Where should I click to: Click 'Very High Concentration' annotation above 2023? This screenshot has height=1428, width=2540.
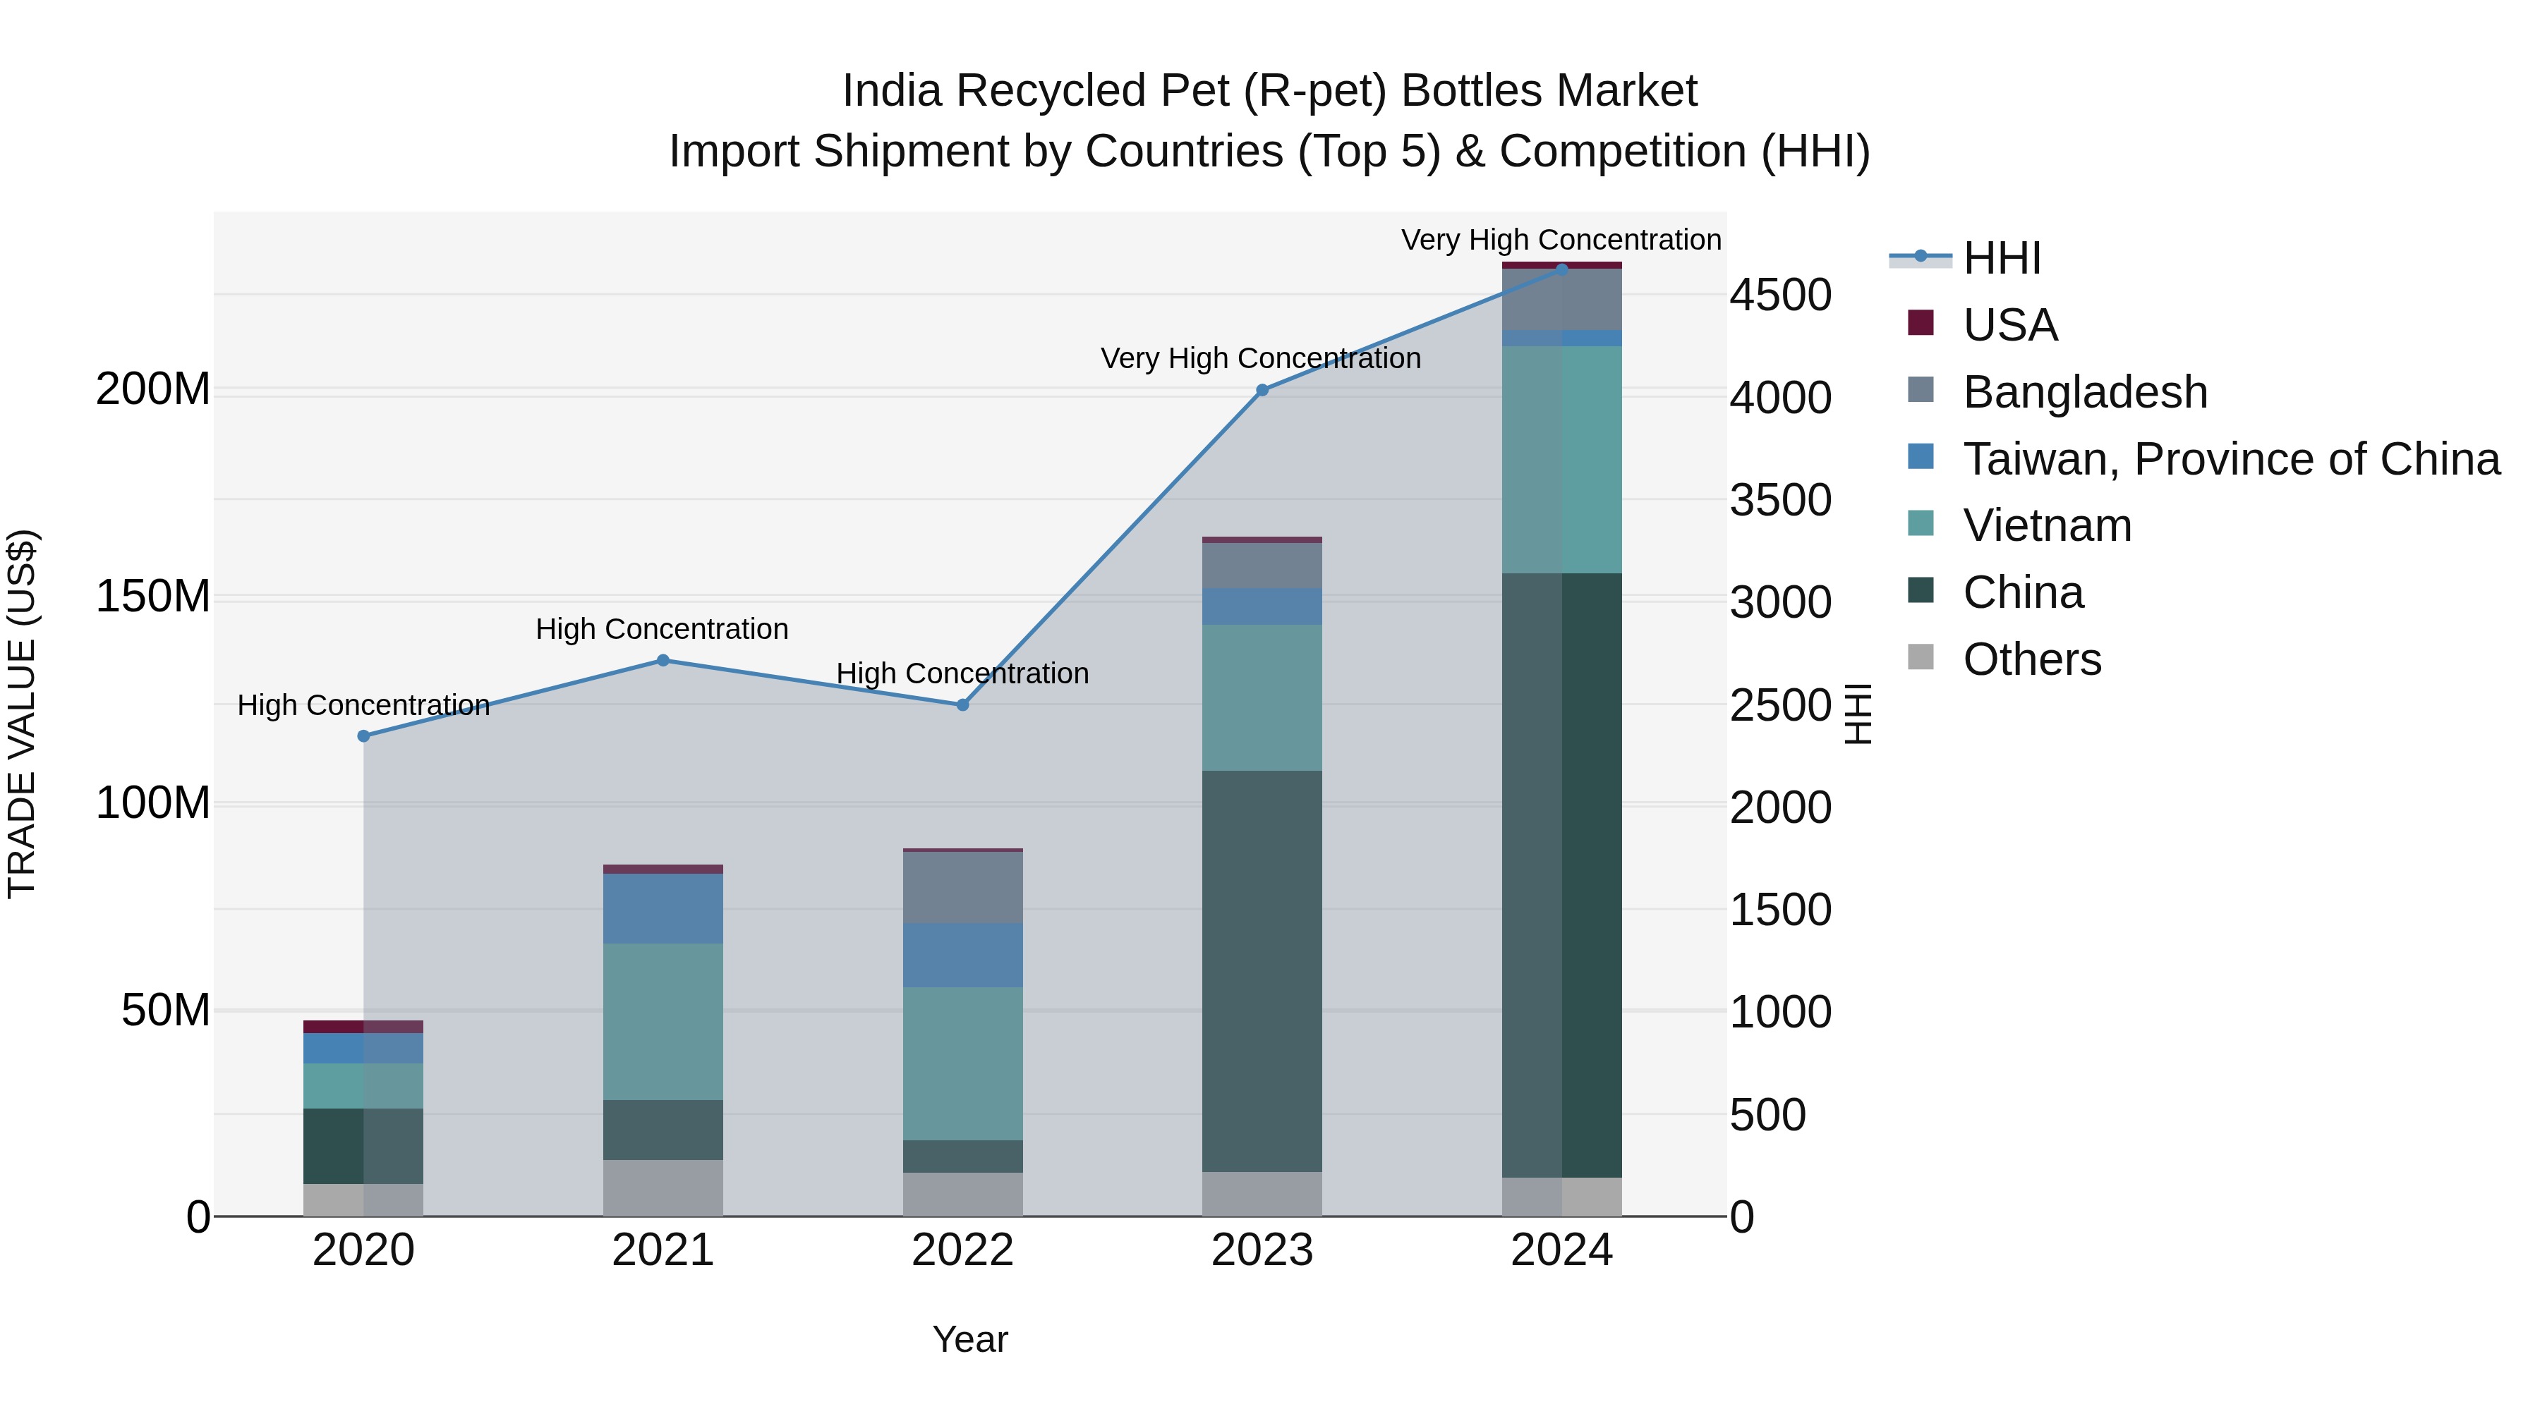1261,358
